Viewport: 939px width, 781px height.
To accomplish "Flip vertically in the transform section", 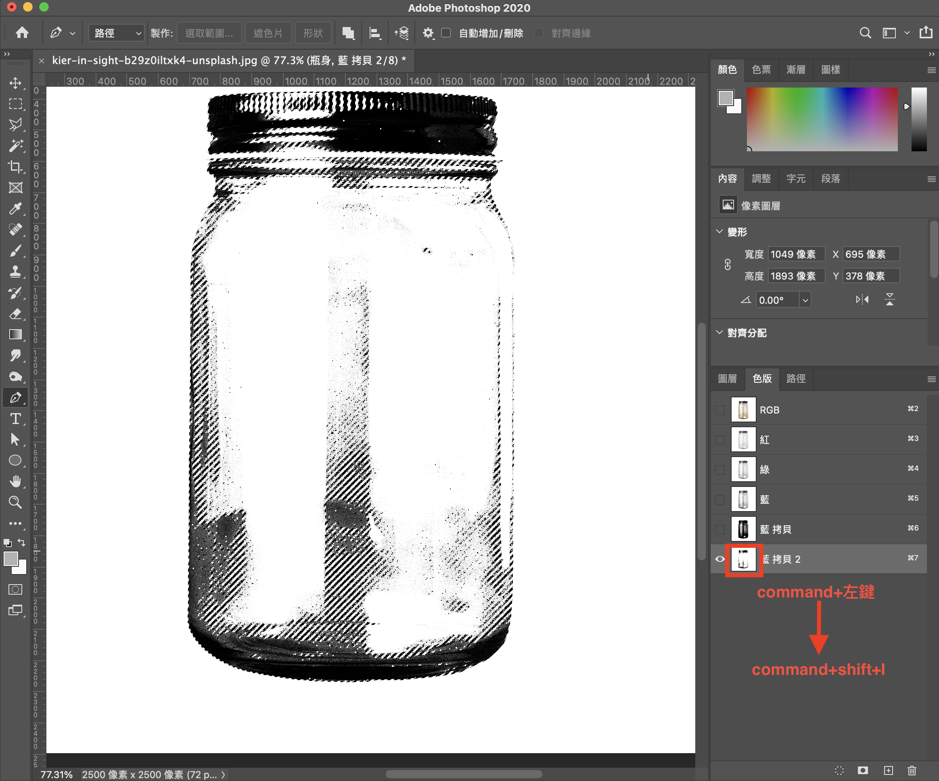I will click(x=890, y=299).
